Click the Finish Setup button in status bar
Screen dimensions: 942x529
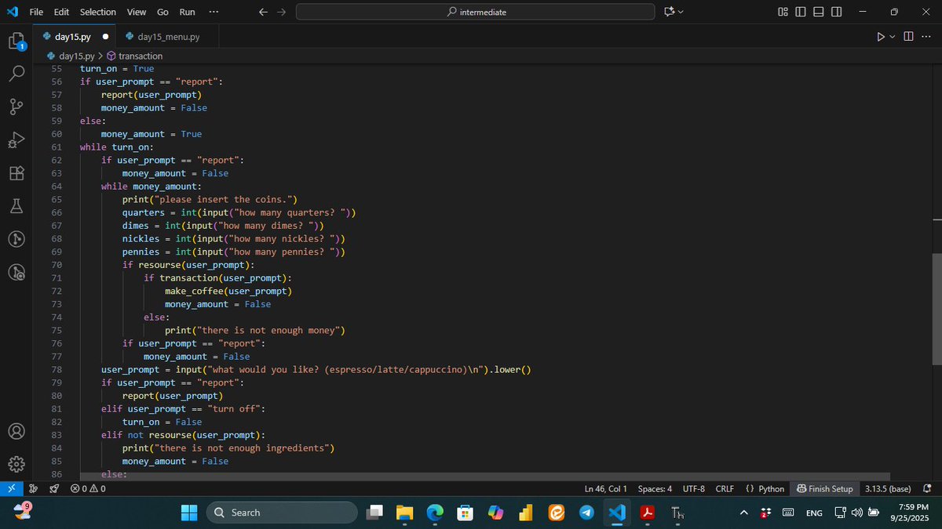click(x=824, y=488)
